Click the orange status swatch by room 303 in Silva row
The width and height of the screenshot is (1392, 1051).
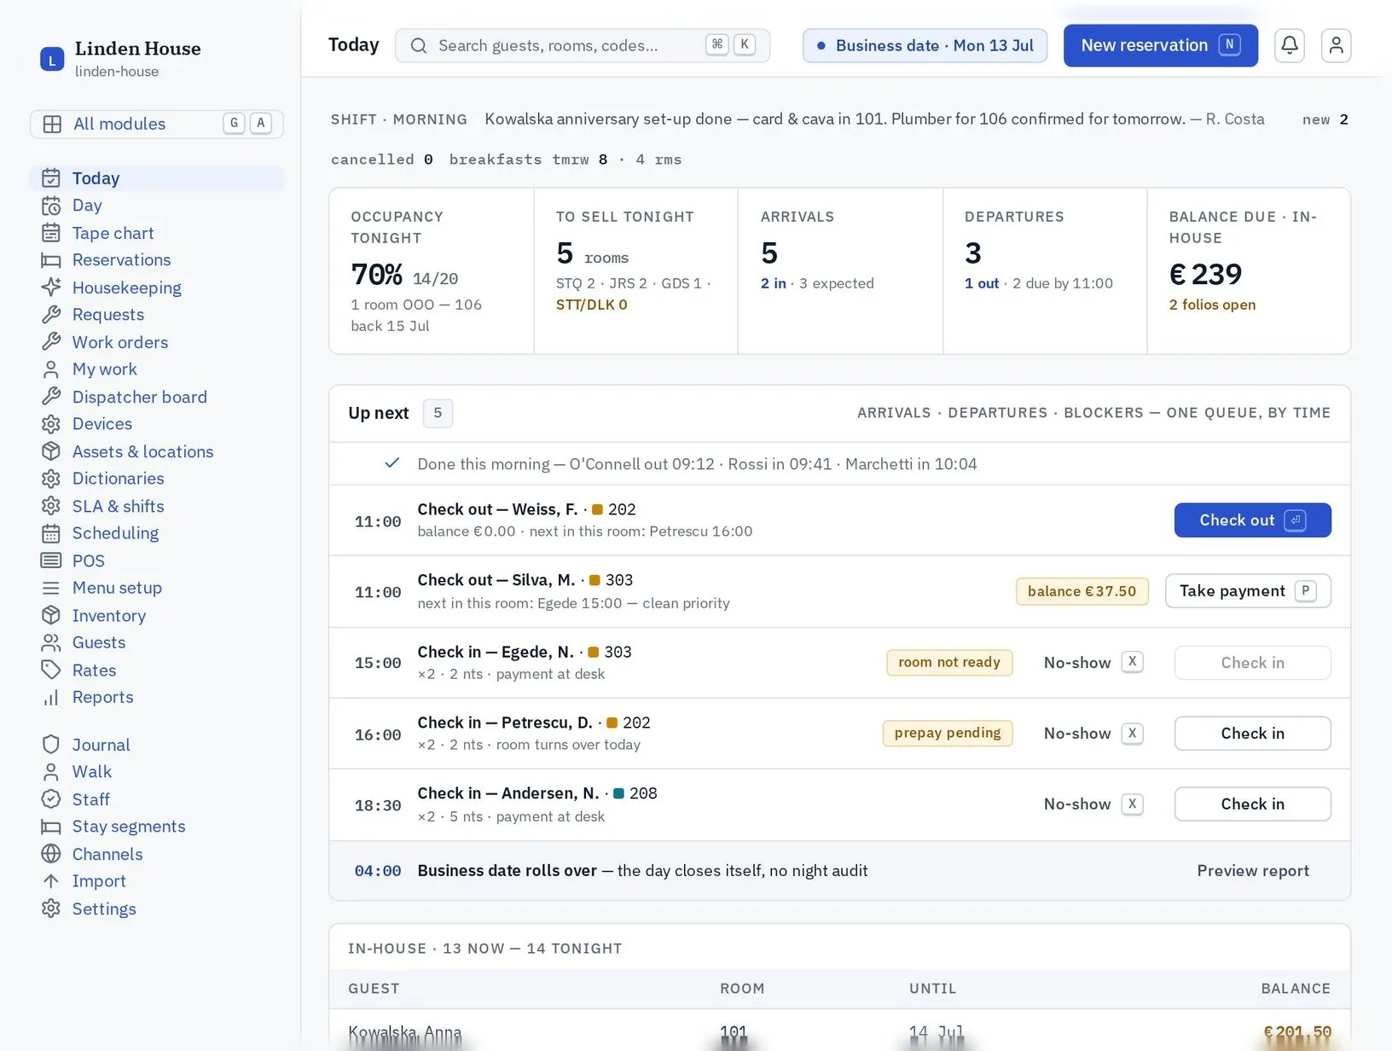[595, 580]
